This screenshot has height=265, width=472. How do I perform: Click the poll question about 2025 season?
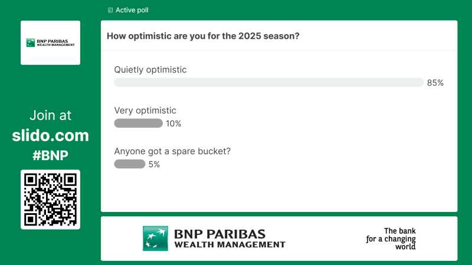click(x=203, y=36)
